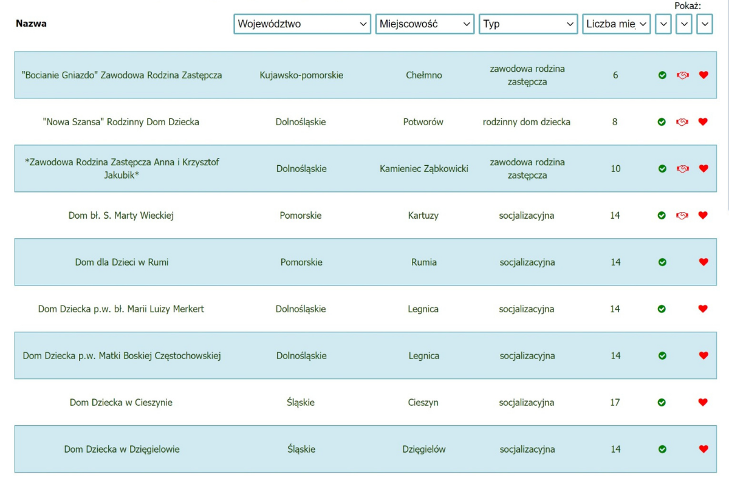Click the Nazwa column header

pos(31,24)
